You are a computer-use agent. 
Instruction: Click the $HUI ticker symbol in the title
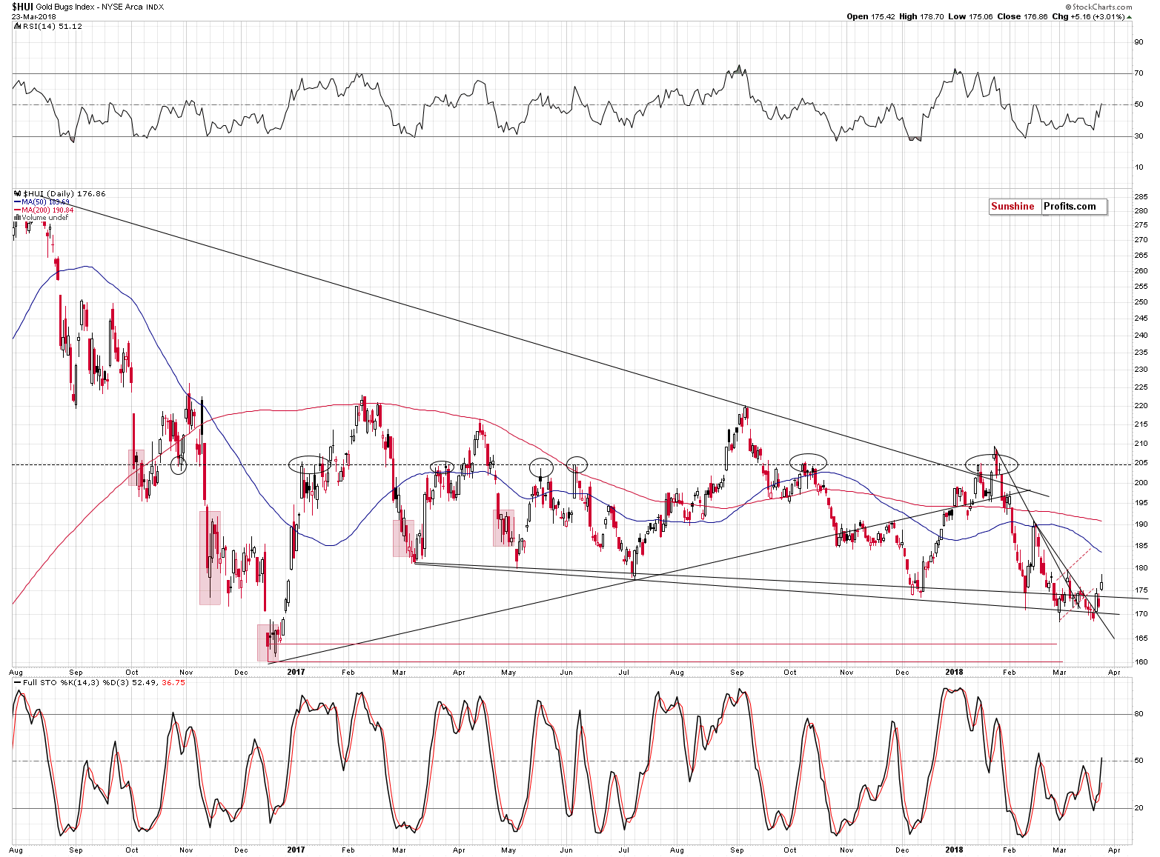coord(21,7)
